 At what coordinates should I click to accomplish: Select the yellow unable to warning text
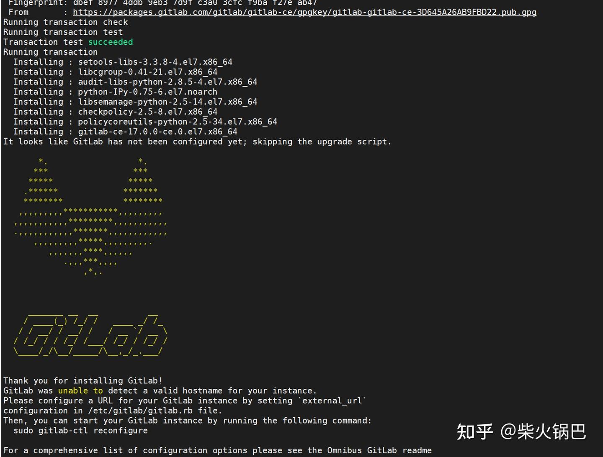84,390
